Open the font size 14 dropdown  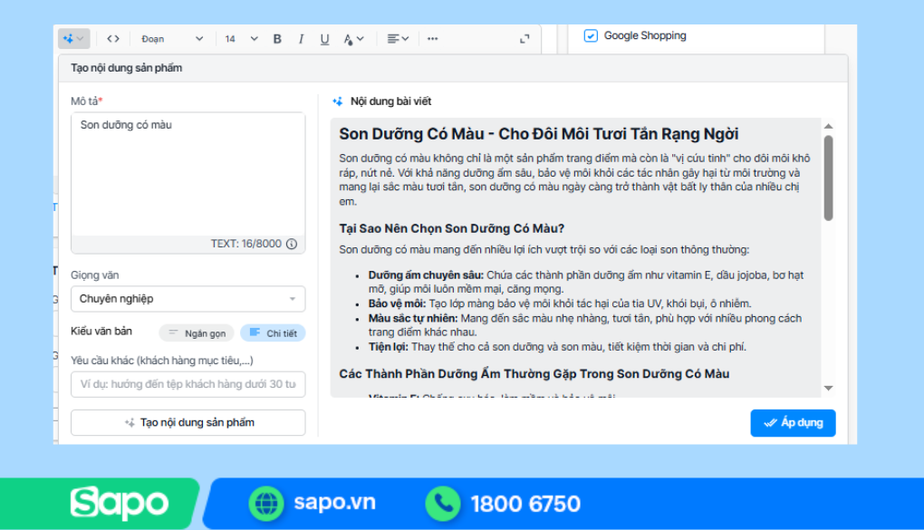[238, 38]
